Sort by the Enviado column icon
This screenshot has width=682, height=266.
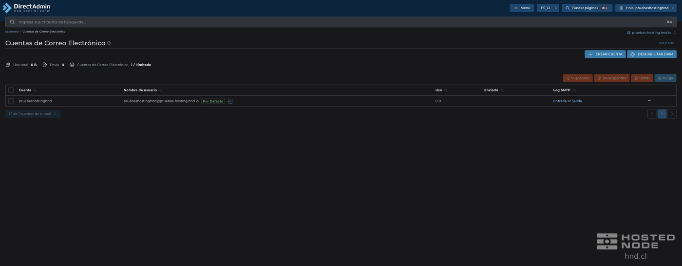(502, 90)
